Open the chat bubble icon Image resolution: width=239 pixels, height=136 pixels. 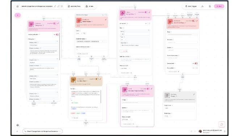(222, 124)
